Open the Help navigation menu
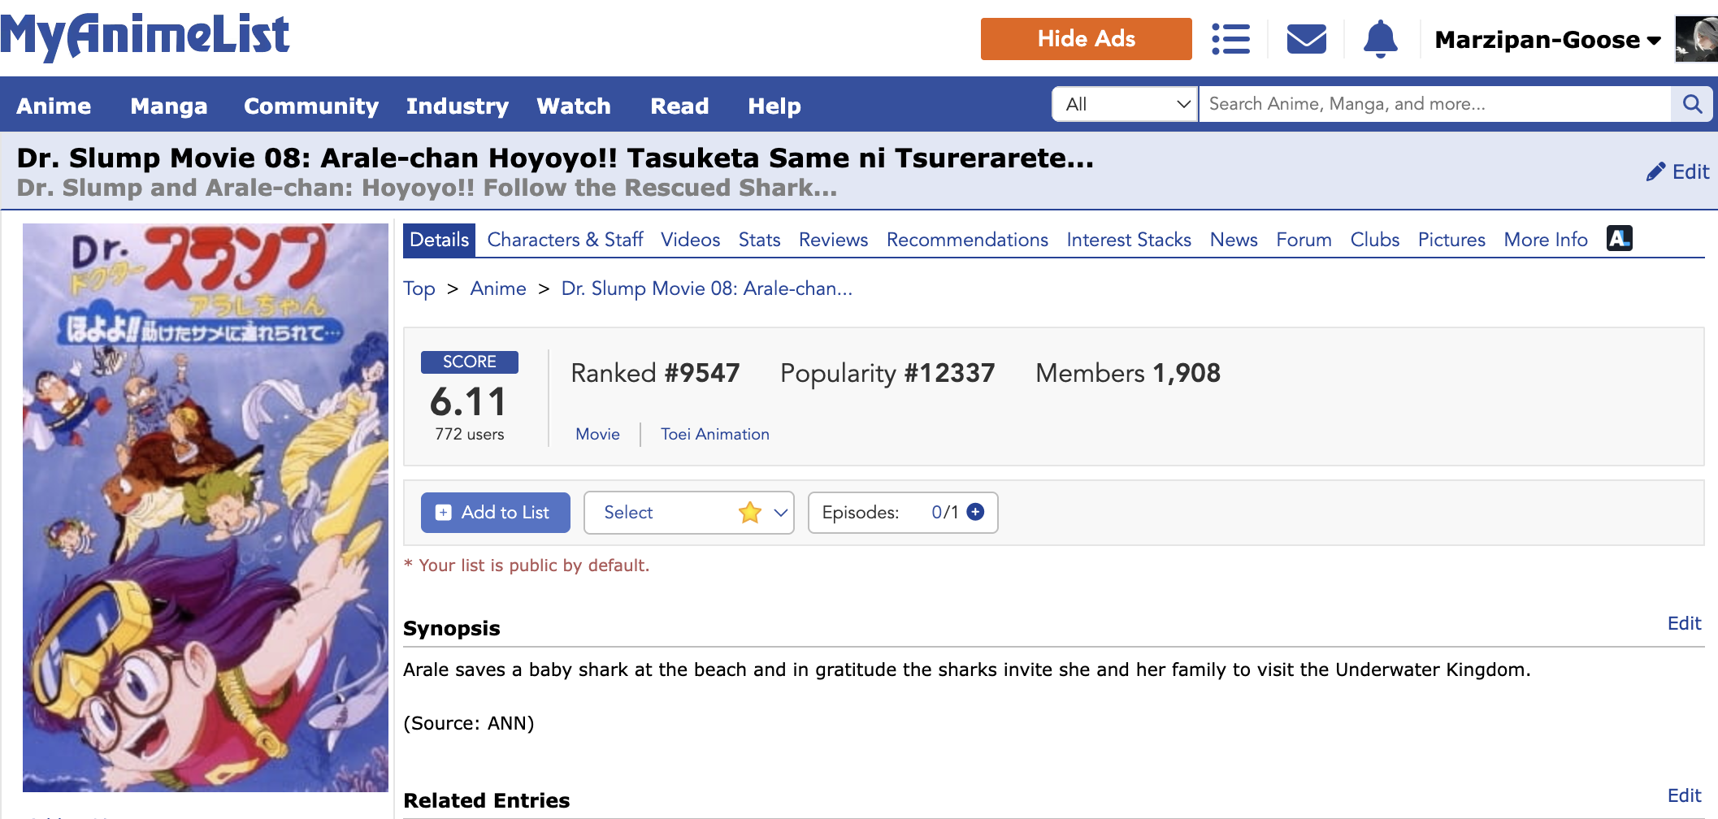The width and height of the screenshot is (1718, 819). coord(774,106)
